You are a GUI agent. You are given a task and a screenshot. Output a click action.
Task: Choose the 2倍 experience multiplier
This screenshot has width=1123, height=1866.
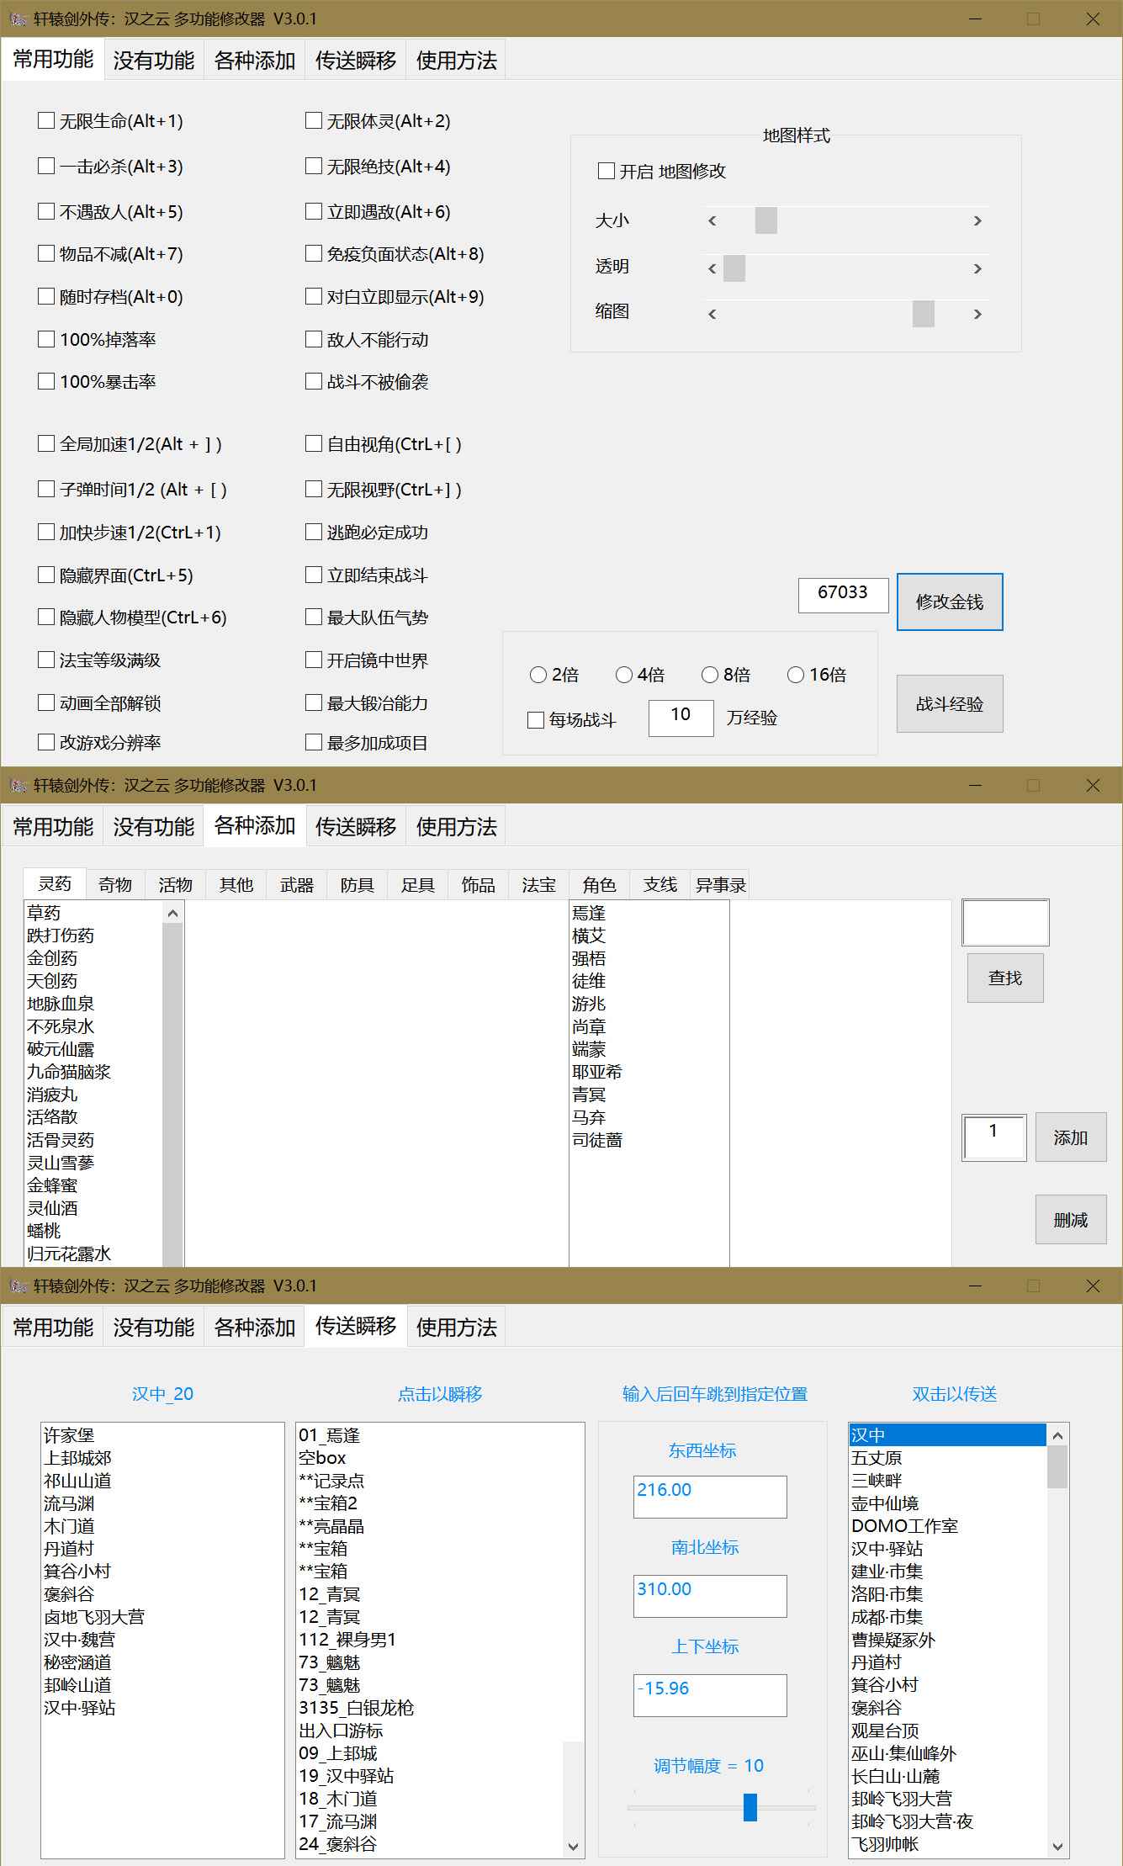pos(538,675)
